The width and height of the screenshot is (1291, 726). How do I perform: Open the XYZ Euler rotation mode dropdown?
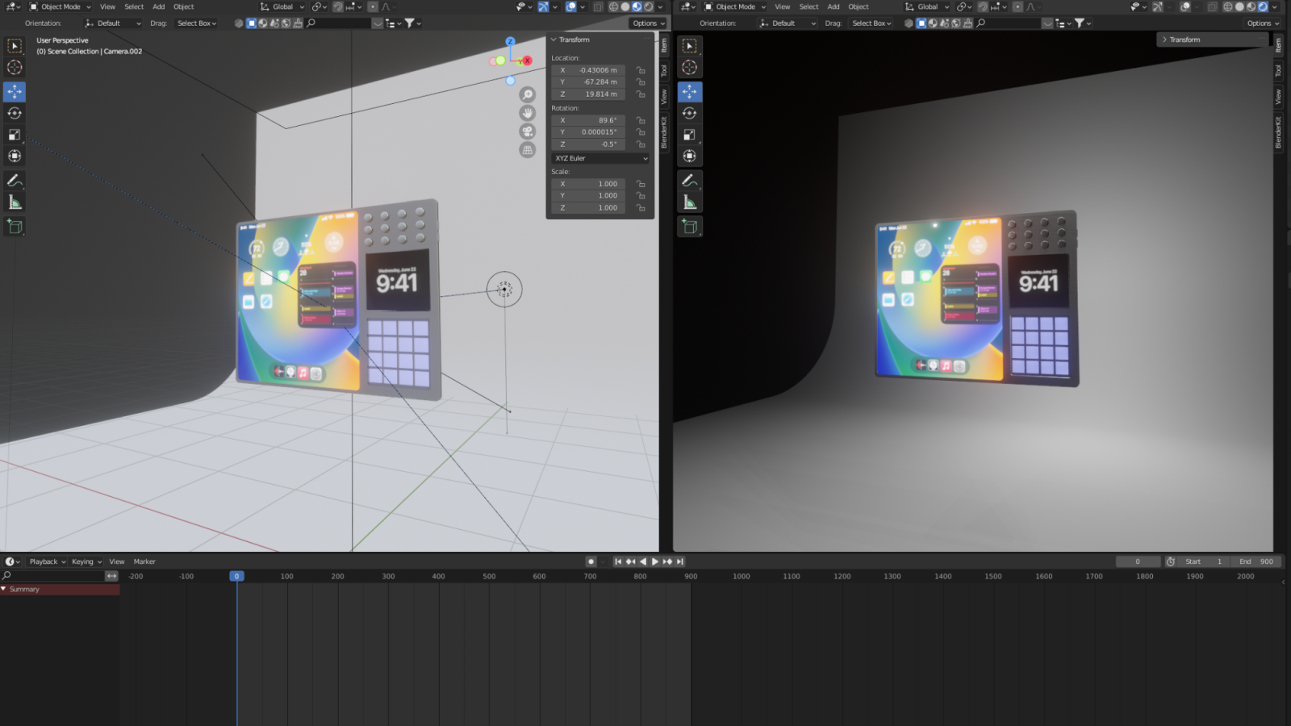[600, 158]
